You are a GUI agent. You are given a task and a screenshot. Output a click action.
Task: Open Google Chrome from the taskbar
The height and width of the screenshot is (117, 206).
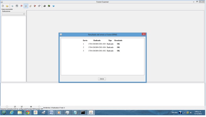(28, 113)
